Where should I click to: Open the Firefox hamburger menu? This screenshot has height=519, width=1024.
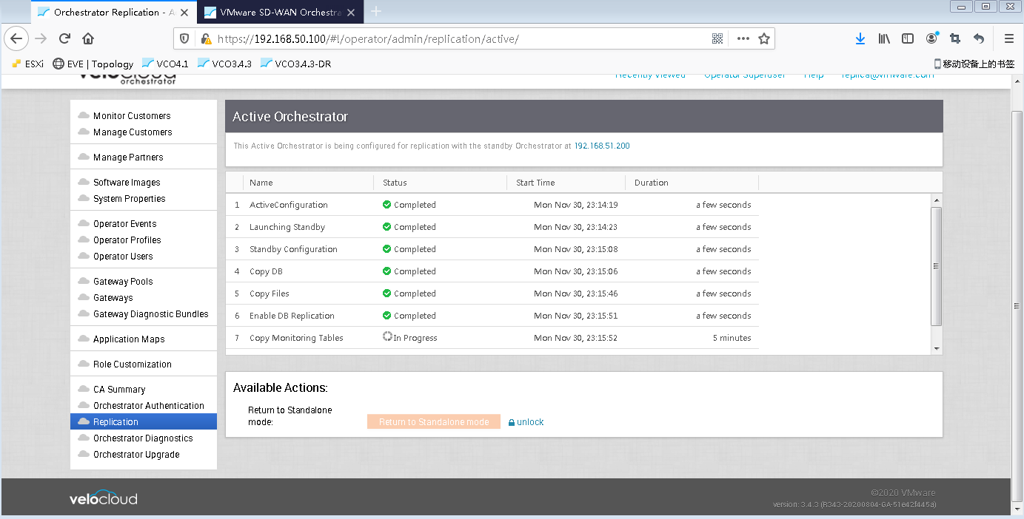tap(1008, 38)
